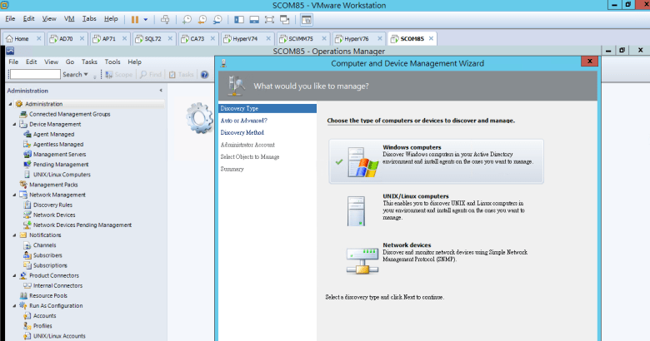Go to Auto or Advanced? wizard step

243,121
